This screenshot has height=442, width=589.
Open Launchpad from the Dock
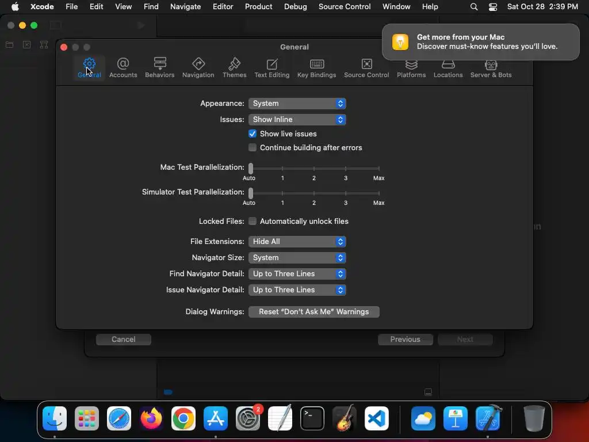(87, 418)
